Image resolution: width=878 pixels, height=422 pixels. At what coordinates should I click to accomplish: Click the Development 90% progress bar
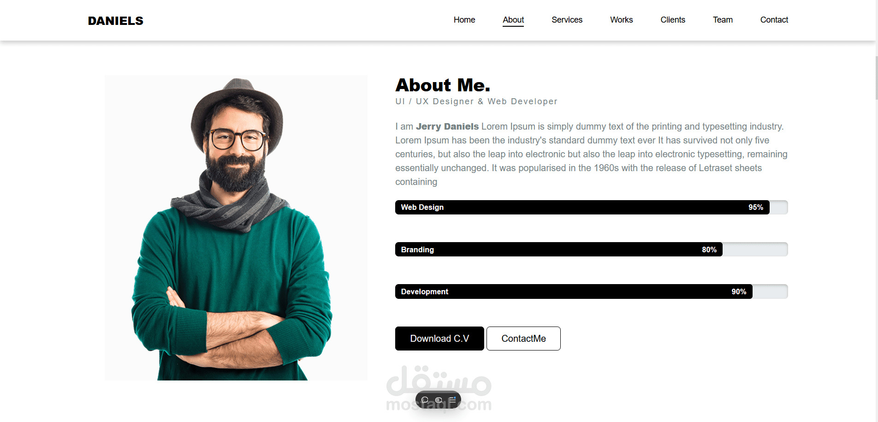pyautogui.click(x=592, y=291)
